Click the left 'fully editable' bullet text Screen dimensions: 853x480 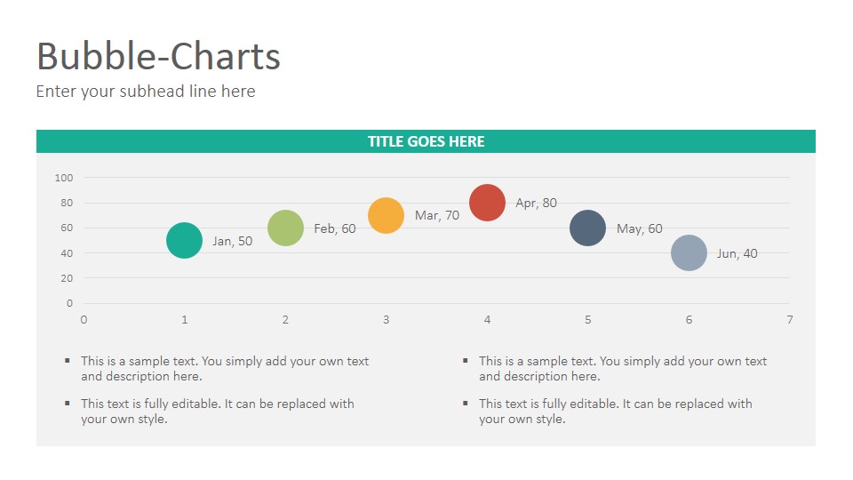pyautogui.click(x=218, y=412)
